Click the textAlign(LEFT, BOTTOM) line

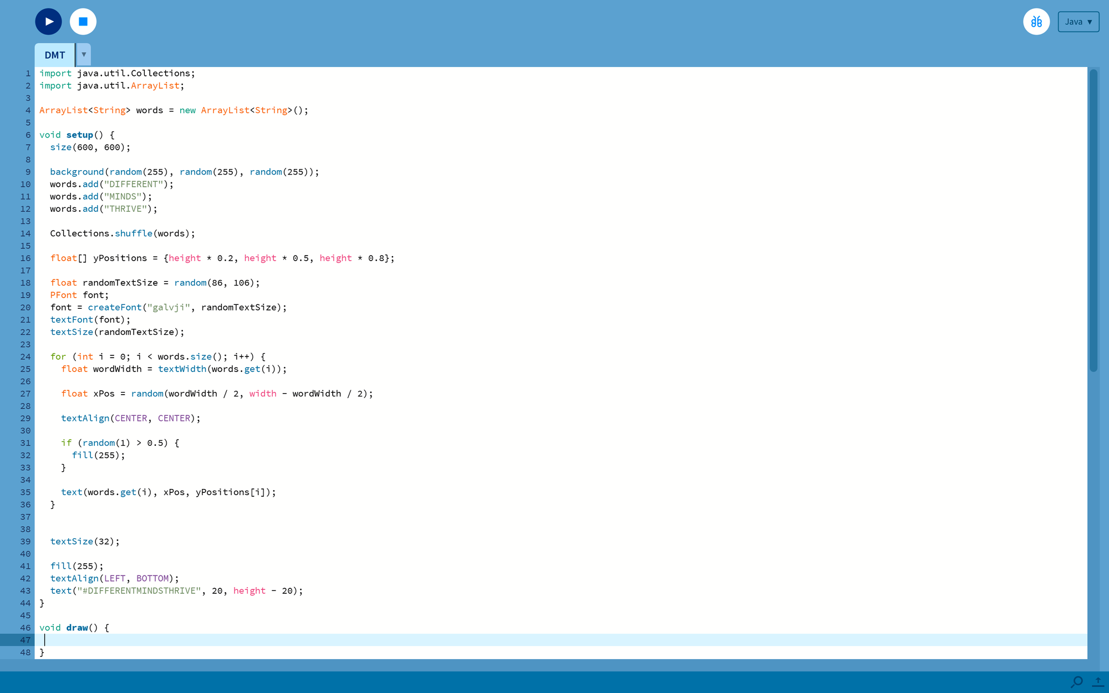coord(115,578)
